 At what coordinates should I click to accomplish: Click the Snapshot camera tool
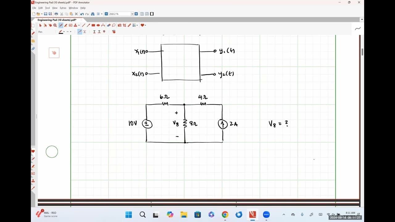pyautogui.click(x=119, y=25)
